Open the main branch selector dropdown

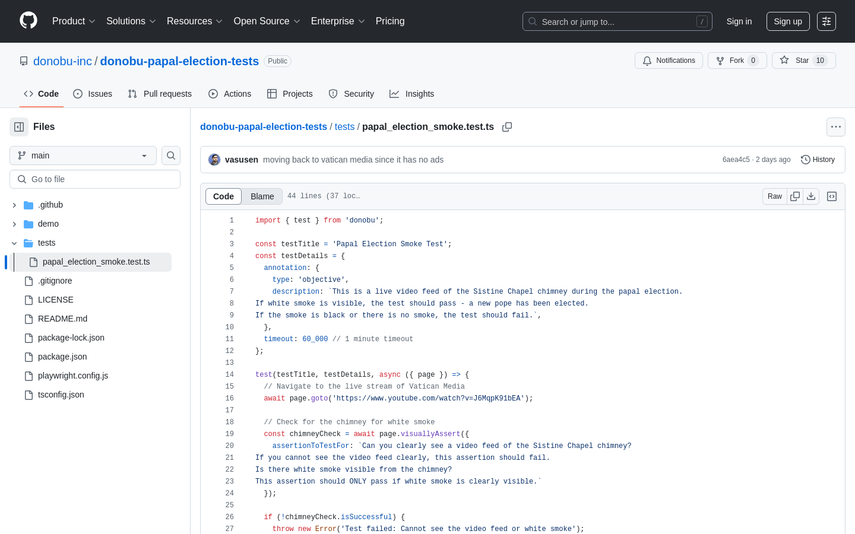(83, 155)
